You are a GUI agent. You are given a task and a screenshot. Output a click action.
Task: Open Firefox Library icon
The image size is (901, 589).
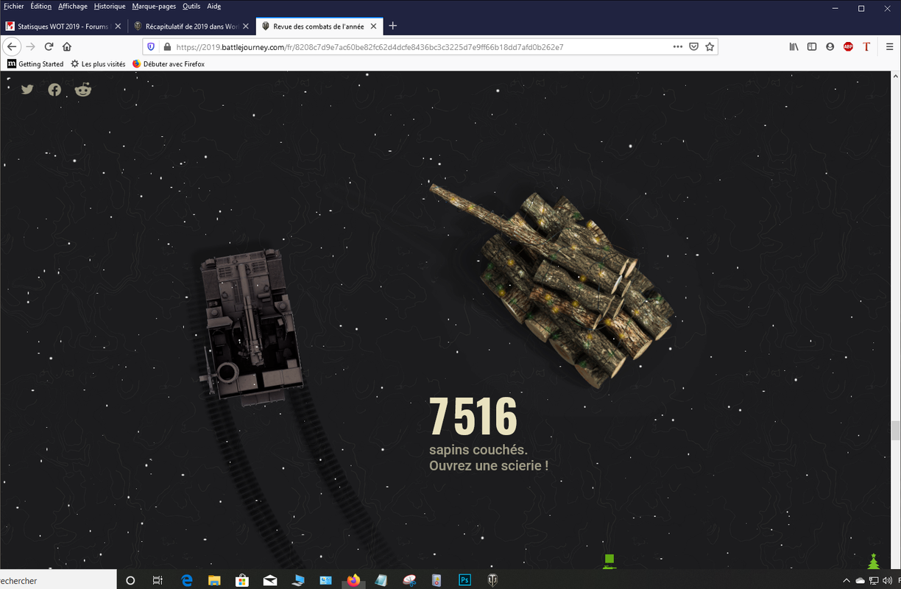point(794,46)
